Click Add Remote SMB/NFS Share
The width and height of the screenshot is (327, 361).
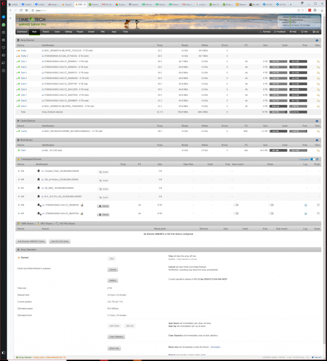(31, 241)
